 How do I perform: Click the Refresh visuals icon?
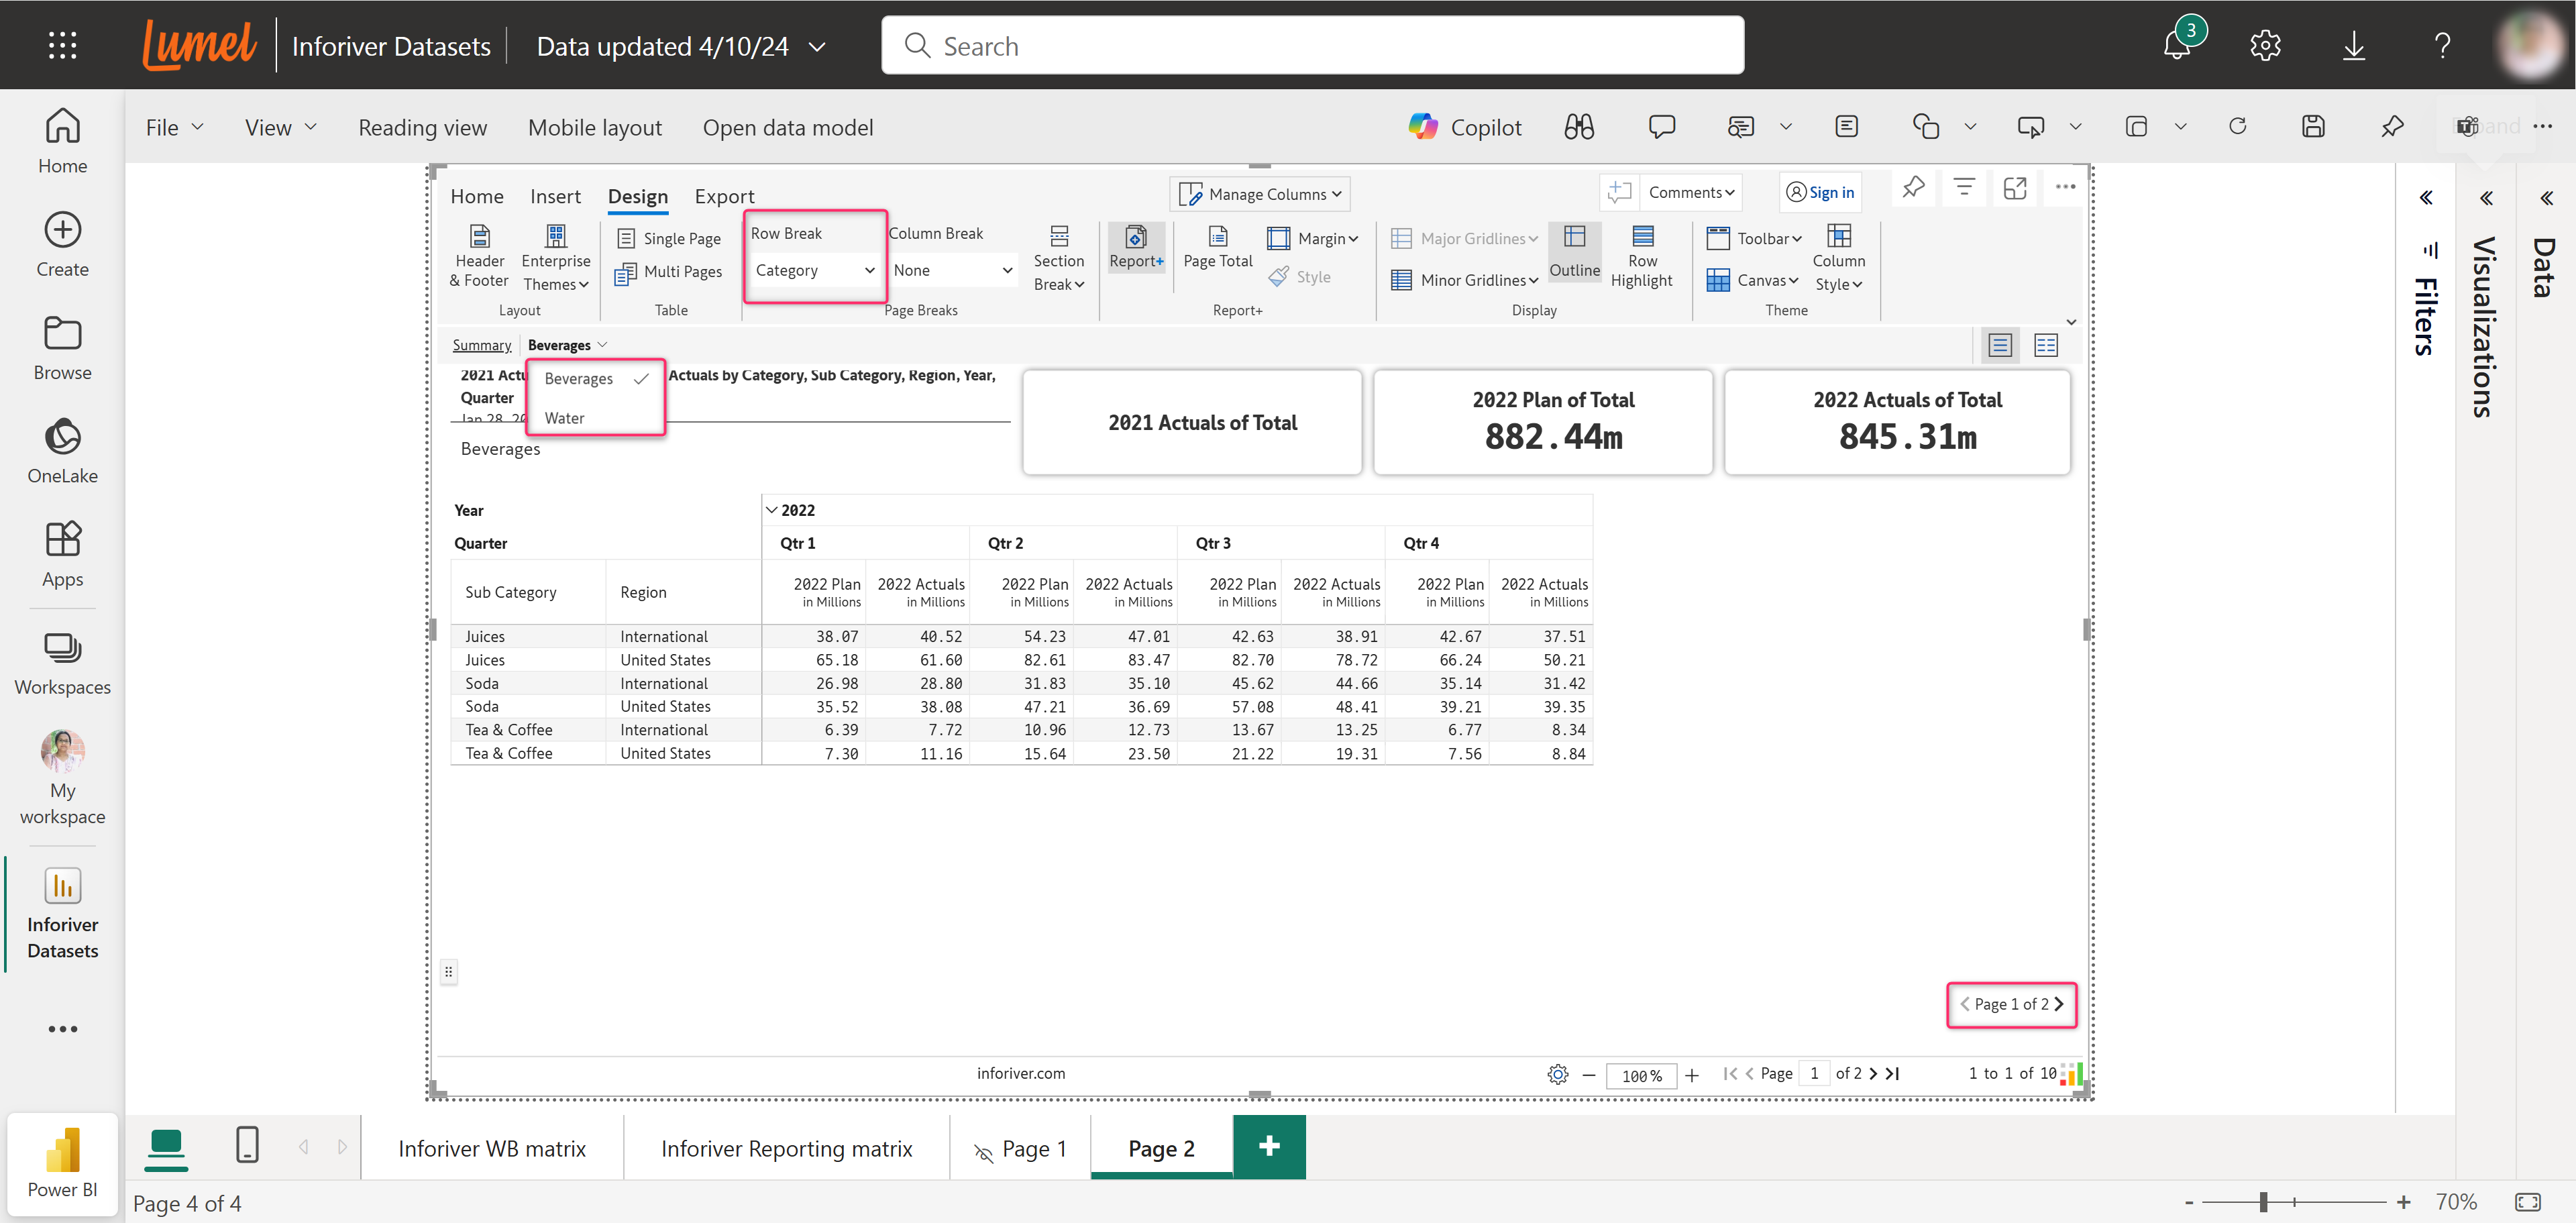pyautogui.click(x=2238, y=127)
